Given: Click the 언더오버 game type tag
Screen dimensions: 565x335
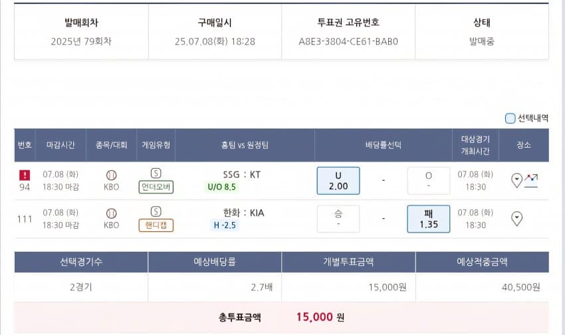Looking at the screenshot, I should pyautogui.click(x=156, y=187).
